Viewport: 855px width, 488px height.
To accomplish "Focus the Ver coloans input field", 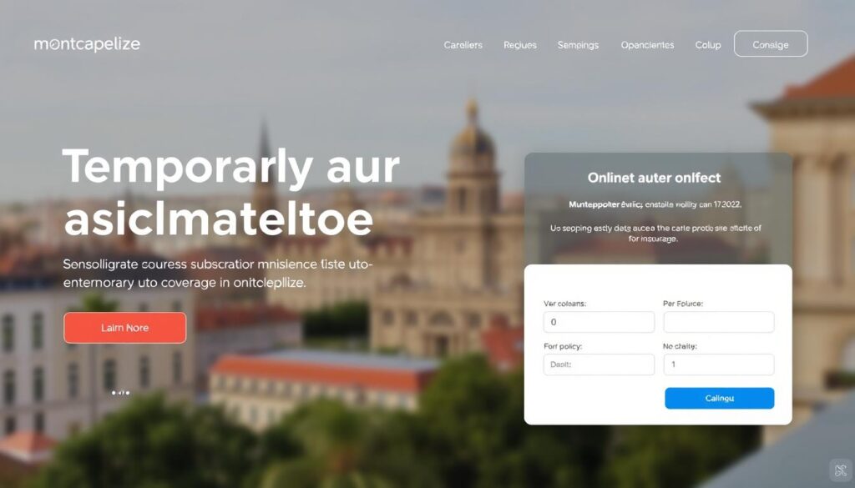I will point(599,322).
